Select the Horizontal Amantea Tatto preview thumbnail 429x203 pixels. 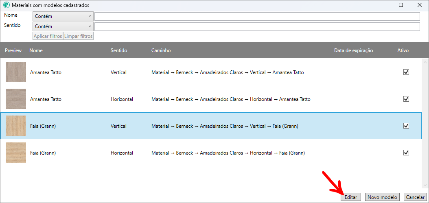coord(16,99)
